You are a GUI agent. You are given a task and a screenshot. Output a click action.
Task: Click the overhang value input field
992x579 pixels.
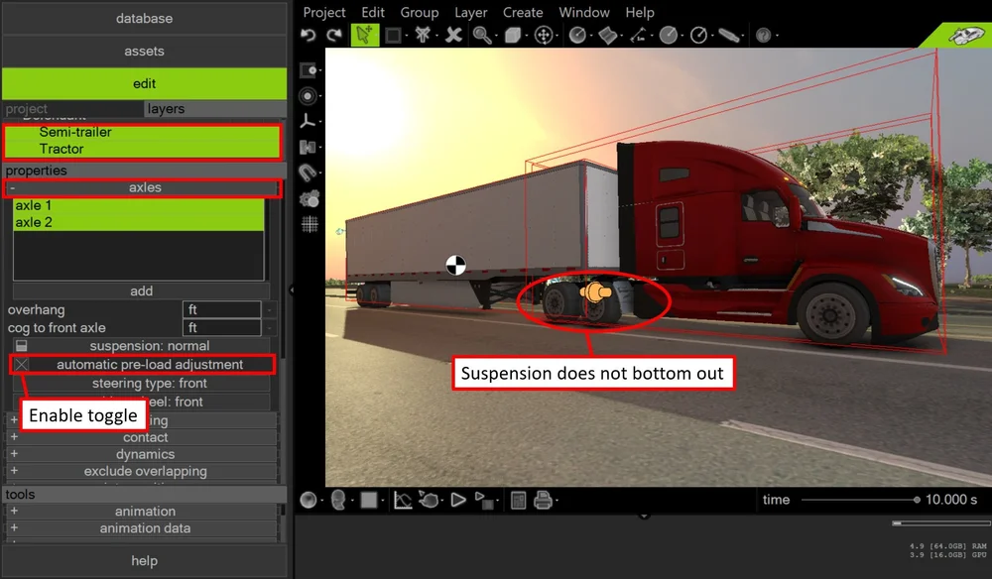(x=222, y=309)
